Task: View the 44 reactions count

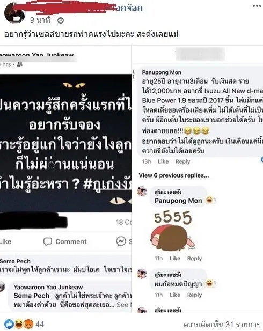Action: click(40, 324)
